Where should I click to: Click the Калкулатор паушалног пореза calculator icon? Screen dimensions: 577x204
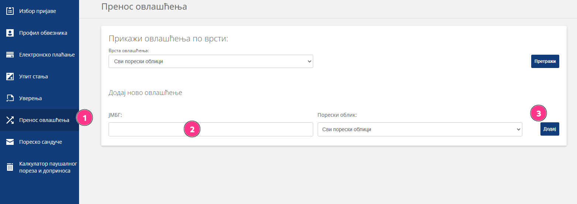click(10, 167)
